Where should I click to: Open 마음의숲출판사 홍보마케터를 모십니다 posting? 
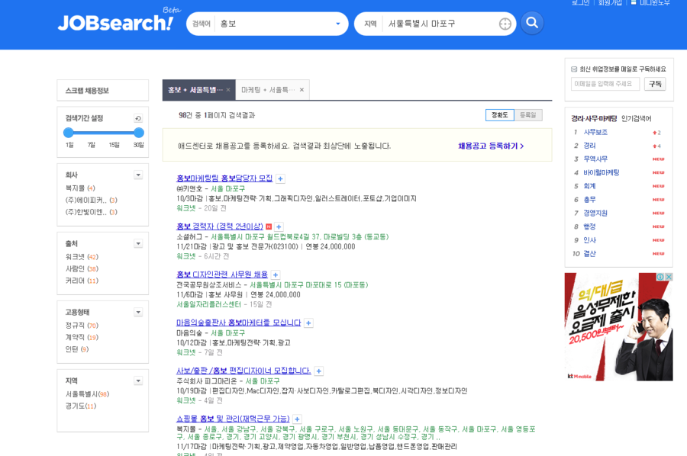pyautogui.click(x=238, y=323)
